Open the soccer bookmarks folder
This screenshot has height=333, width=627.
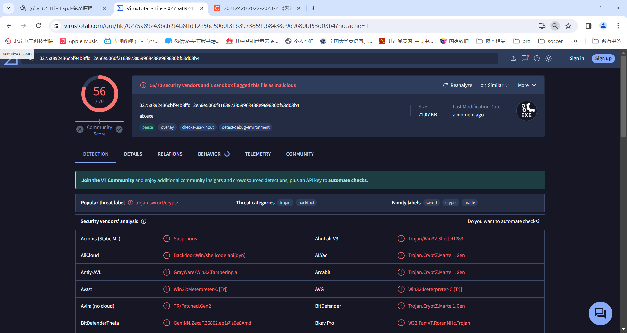(551, 41)
